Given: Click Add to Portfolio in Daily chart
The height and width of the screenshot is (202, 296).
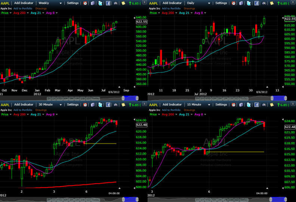Looking at the screenshot, I should click(171, 9).
